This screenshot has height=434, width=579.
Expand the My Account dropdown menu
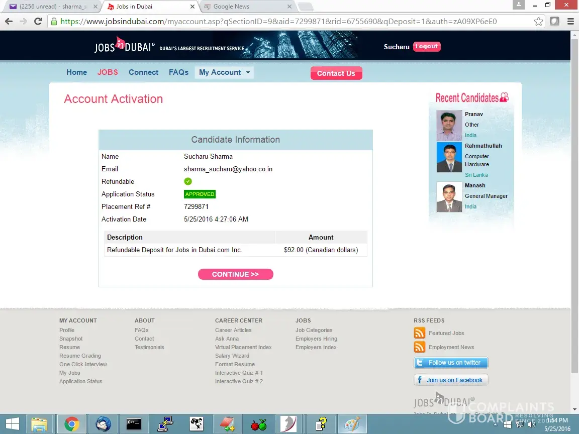coord(224,72)
